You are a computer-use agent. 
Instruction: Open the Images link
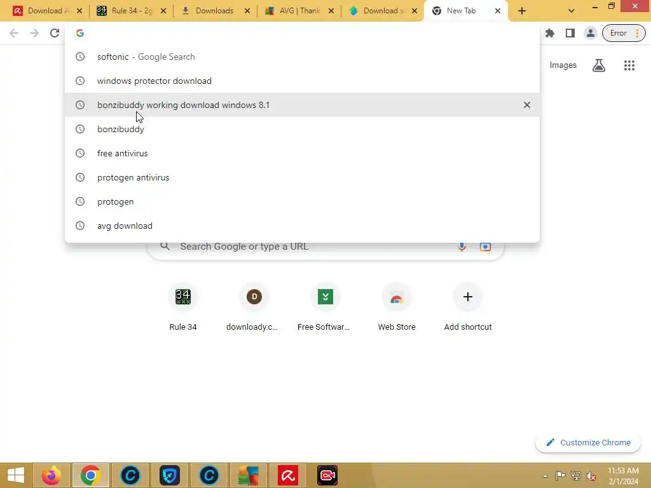pos(563,65)
